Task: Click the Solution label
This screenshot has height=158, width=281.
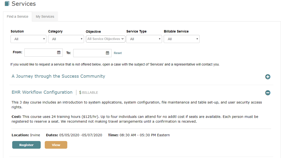Action: click(x=17, y=31)
